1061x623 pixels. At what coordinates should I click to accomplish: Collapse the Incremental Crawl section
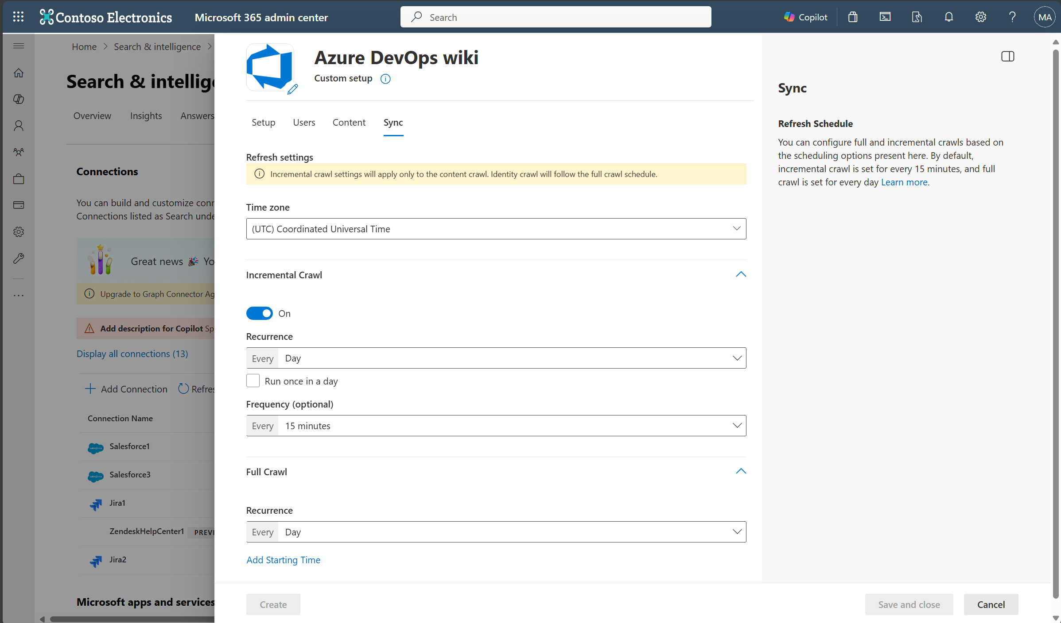click(x=741, y=275)
